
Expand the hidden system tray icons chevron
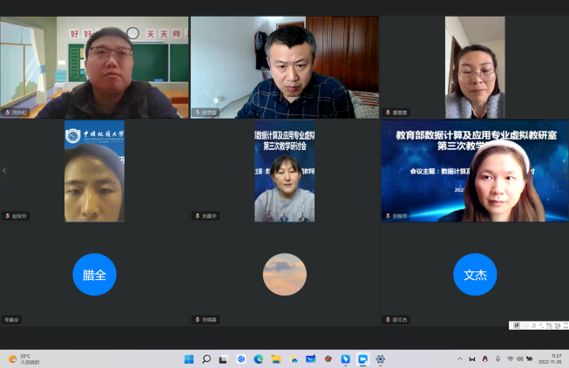click(x=460, y=358)
